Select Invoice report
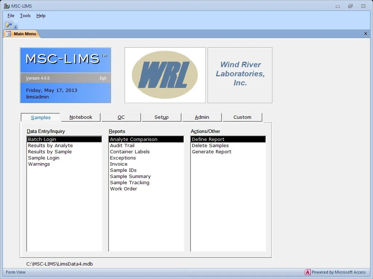The width and height of the screenshot is (373, 279). [146, 164]
